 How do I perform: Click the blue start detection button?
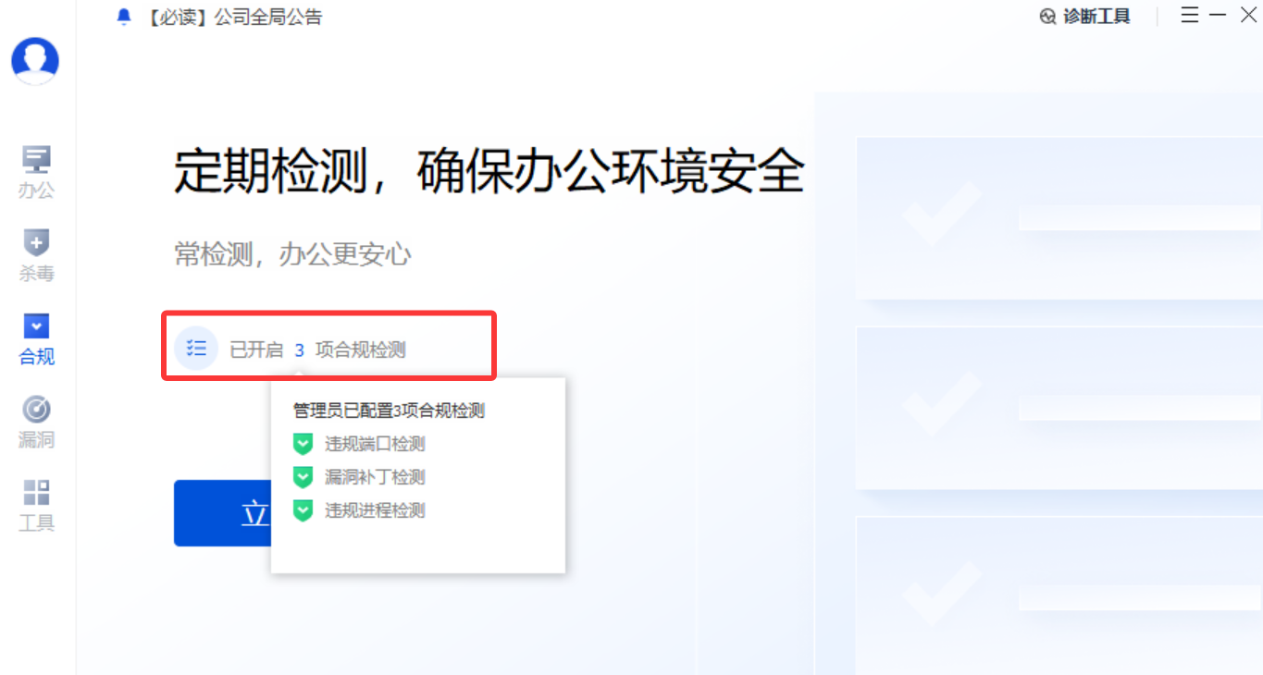pos(222,513)
